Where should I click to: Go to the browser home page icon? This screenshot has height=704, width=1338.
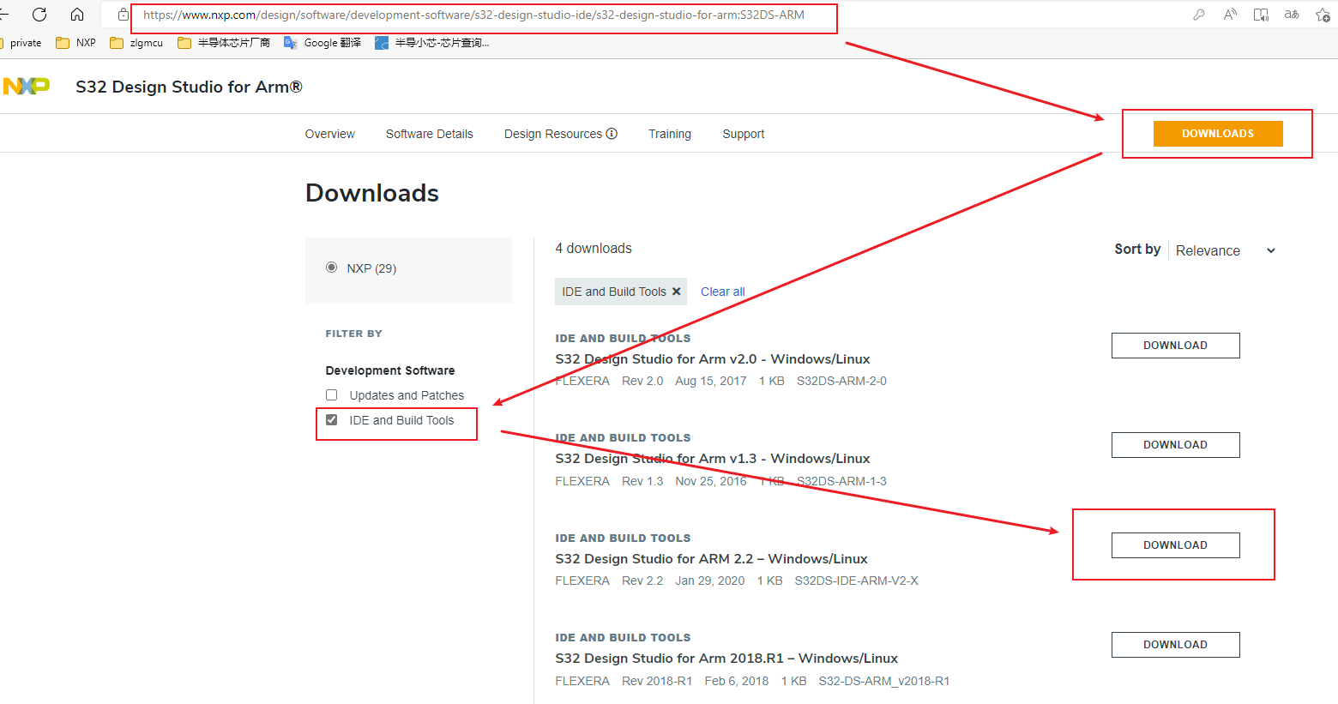tap(77, 15)
